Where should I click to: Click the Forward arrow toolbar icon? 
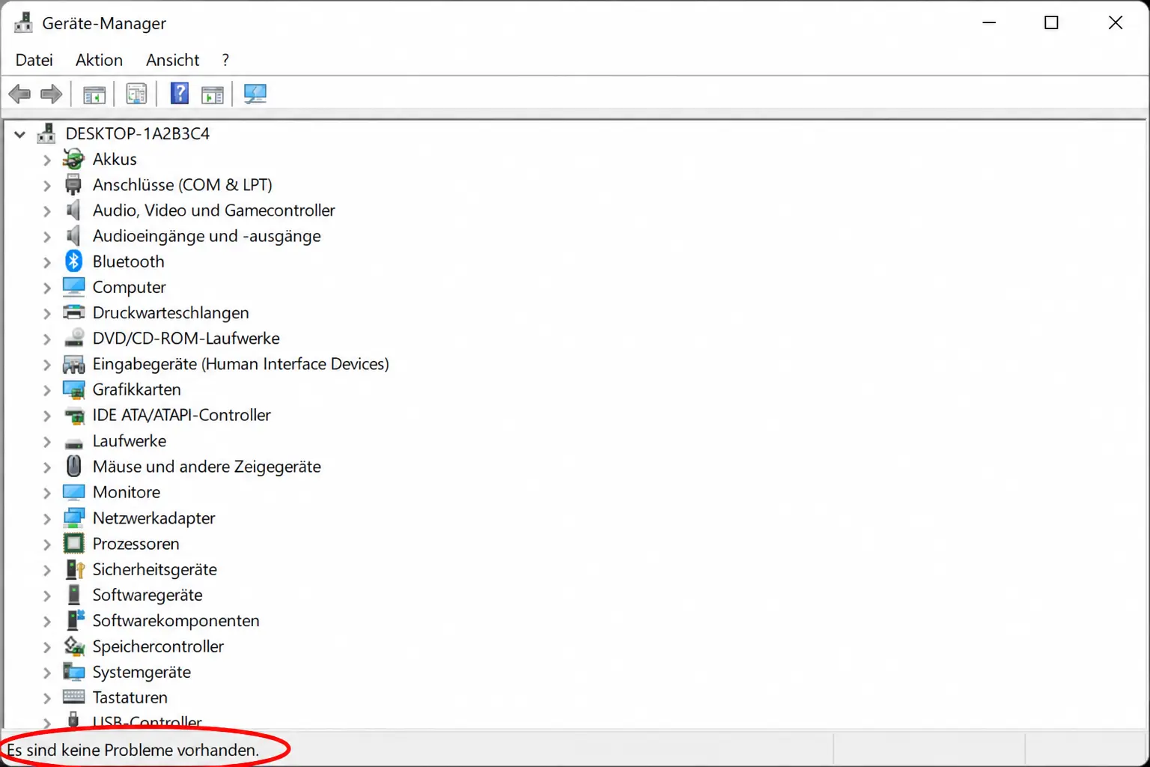tap(51, 94)
